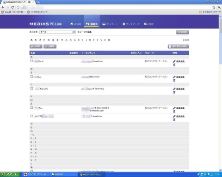
Task: Click the グループ column header
Action: pos(149,53)
